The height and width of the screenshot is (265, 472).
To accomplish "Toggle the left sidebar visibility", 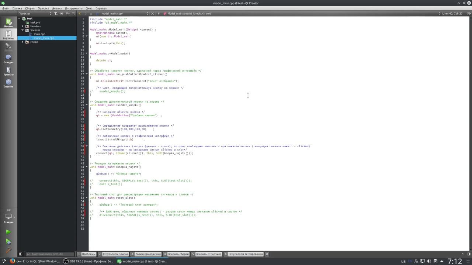I will coord(21,254).
